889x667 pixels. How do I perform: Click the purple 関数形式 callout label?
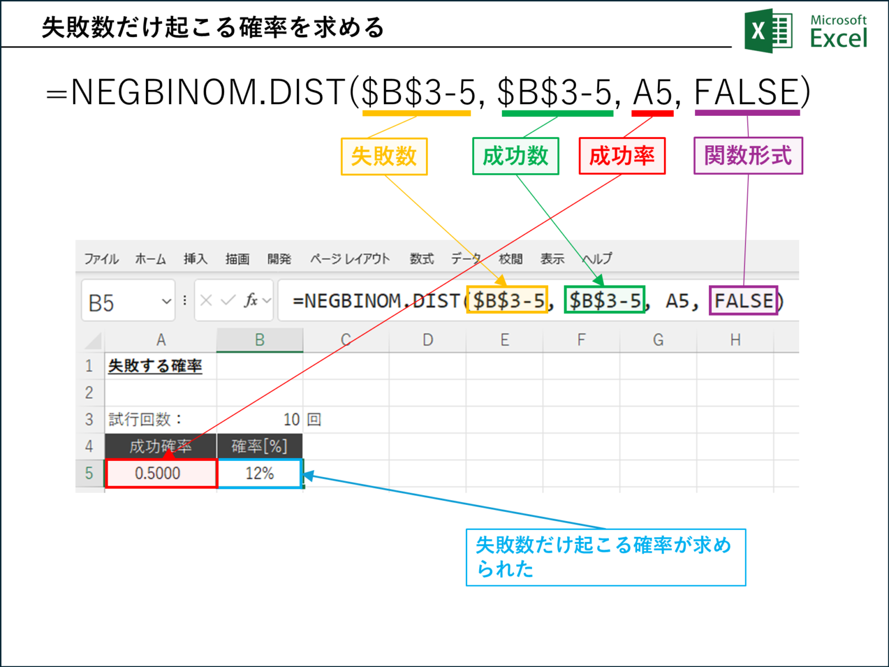748,155
